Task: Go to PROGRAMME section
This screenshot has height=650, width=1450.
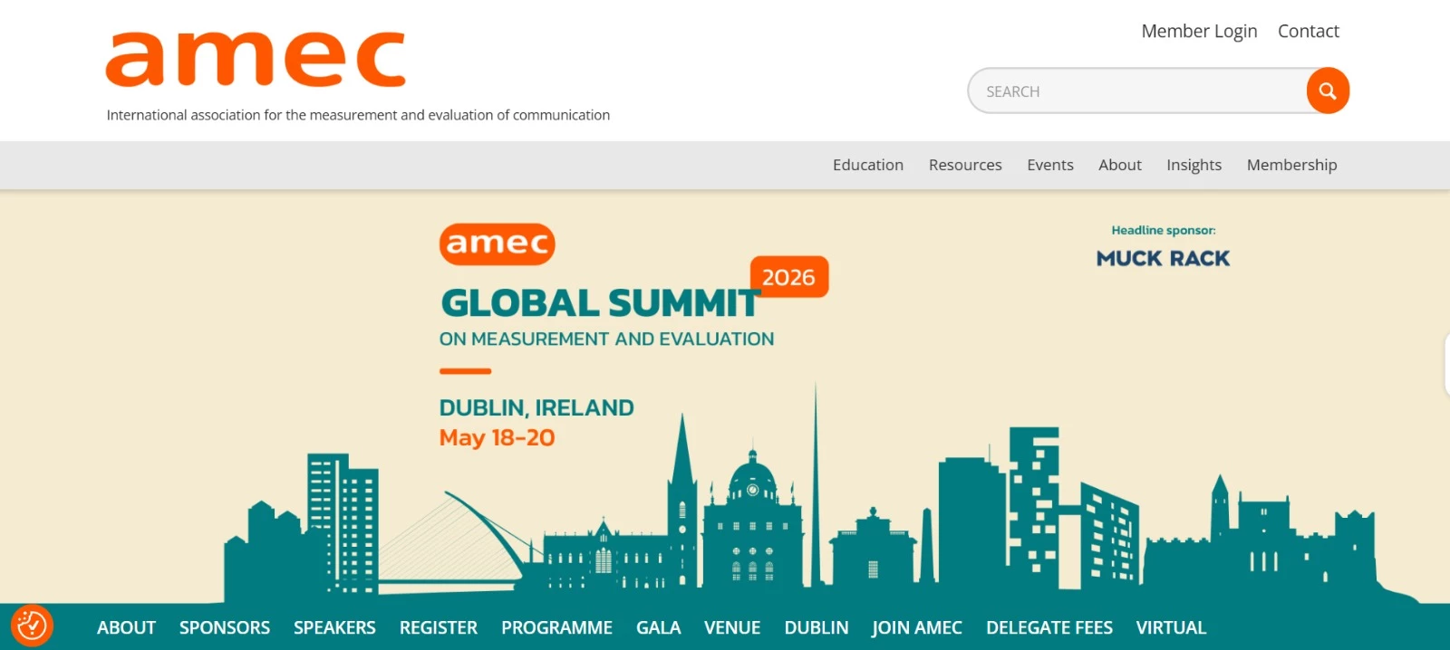Action: point(556,627)
